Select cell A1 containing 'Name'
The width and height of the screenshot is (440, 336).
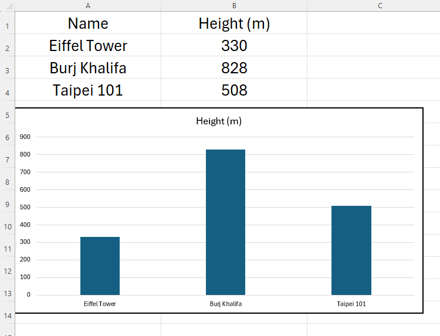88,23
